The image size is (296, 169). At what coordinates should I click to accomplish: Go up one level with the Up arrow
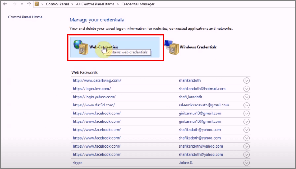coord(29,4)
